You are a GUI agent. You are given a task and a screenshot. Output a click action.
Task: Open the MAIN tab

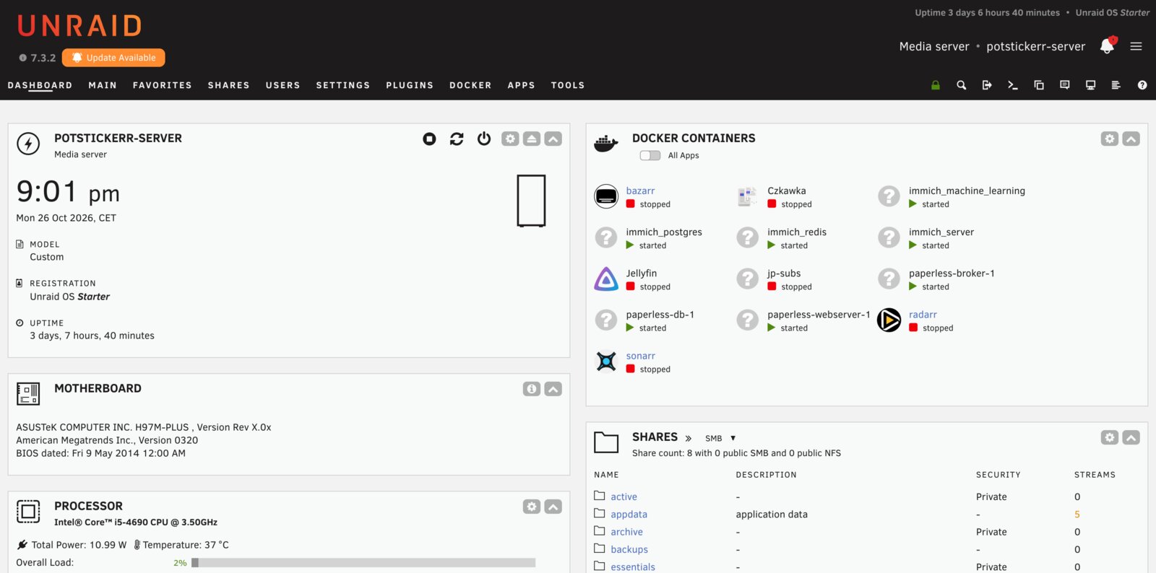(x=103, y=85)
